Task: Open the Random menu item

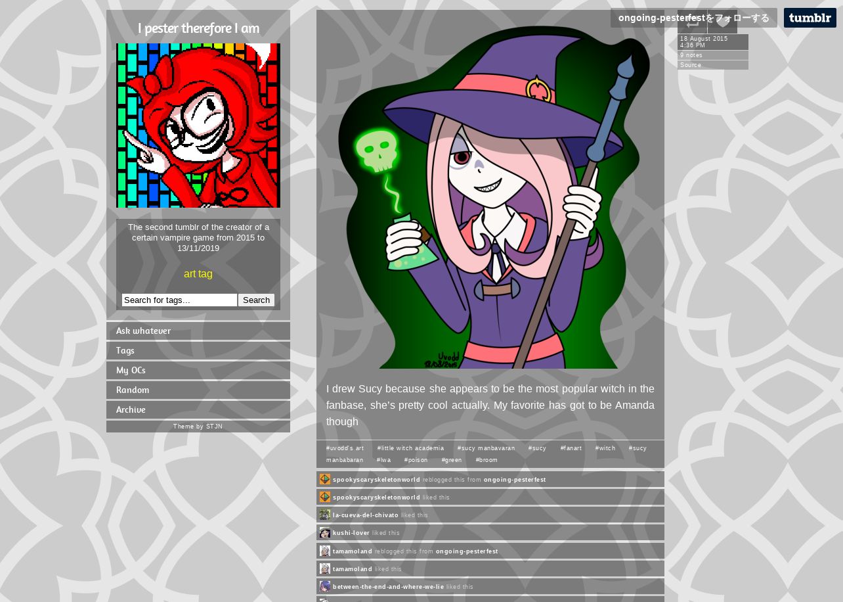Action: click(198, 390)
